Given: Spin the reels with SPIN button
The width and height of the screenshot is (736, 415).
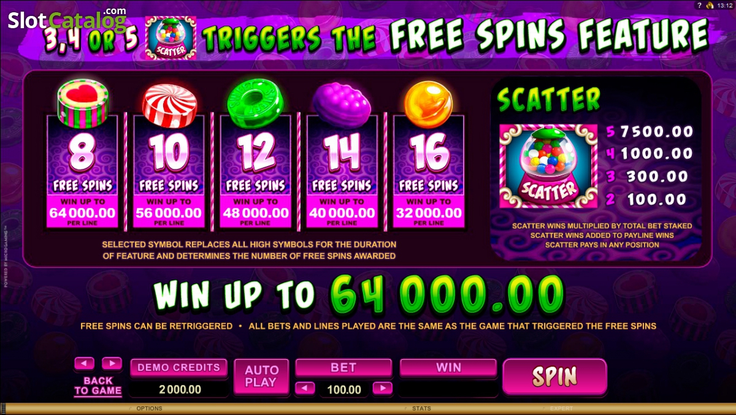Looking at the screenshot, I should coord(554,376).
